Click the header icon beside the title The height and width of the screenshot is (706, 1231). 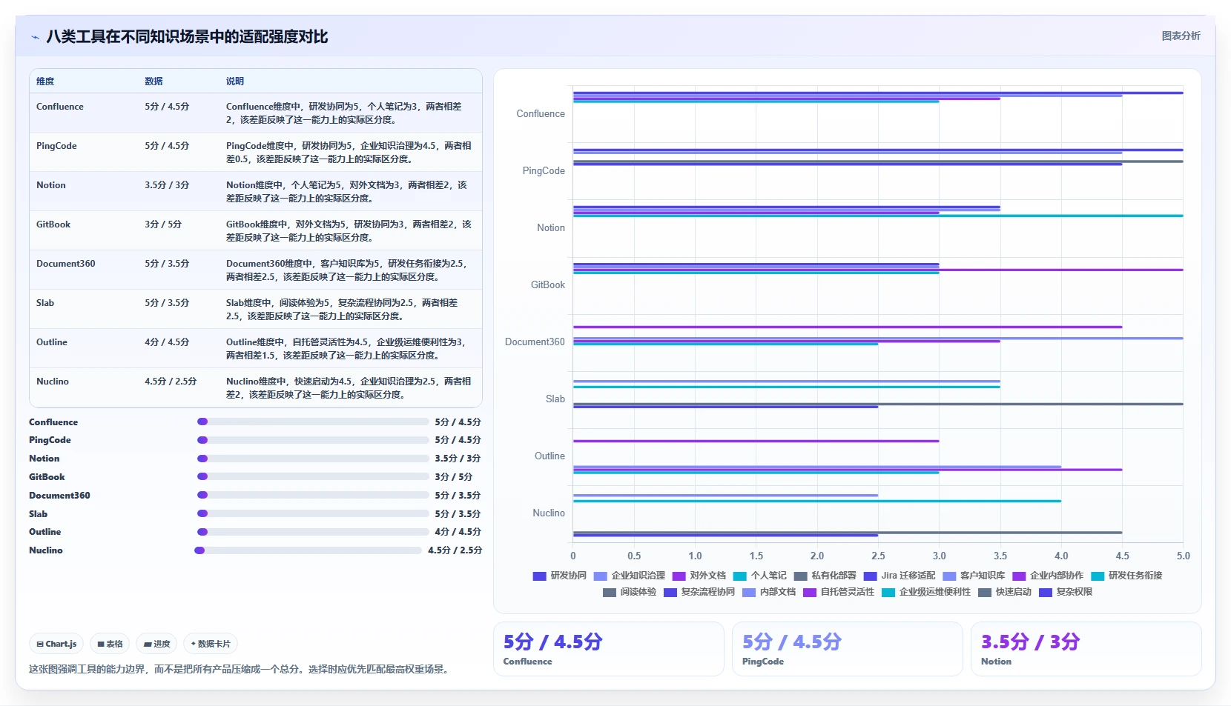[36, 37]
